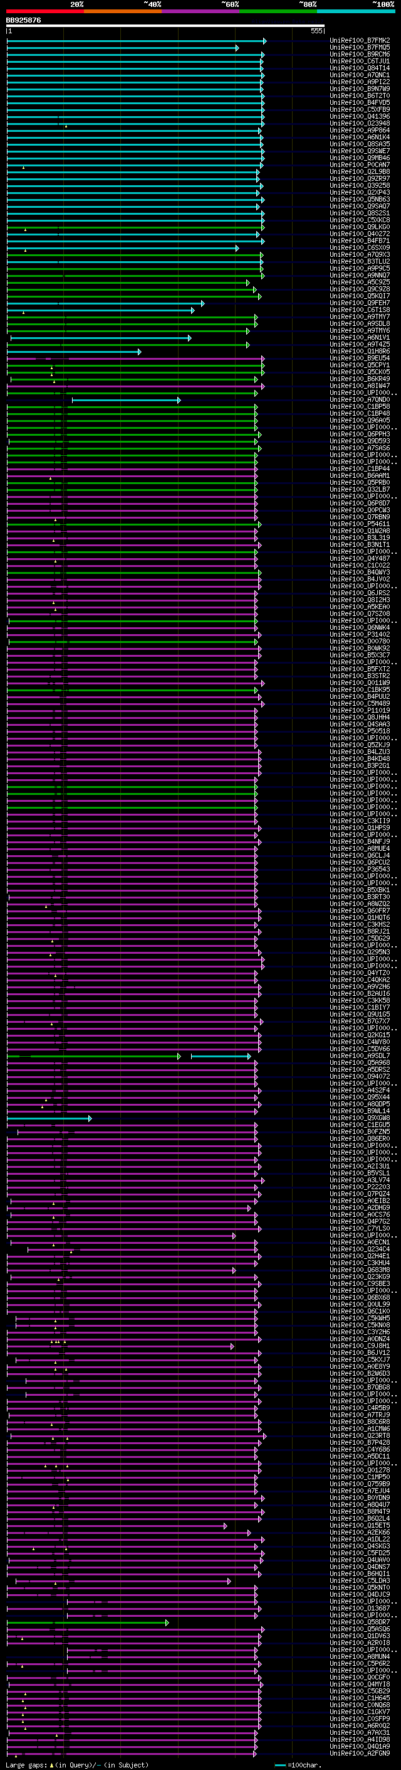Viewport: 401px width, 1770px height.
Task: Select hit UniRef100_B5X3C7
Action: [x=360, y=656]
